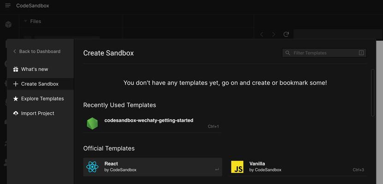Viewport: 383px width, 184px height.
Task: Click the browser forward arrow in the preview
Action: tap(274, 34)
